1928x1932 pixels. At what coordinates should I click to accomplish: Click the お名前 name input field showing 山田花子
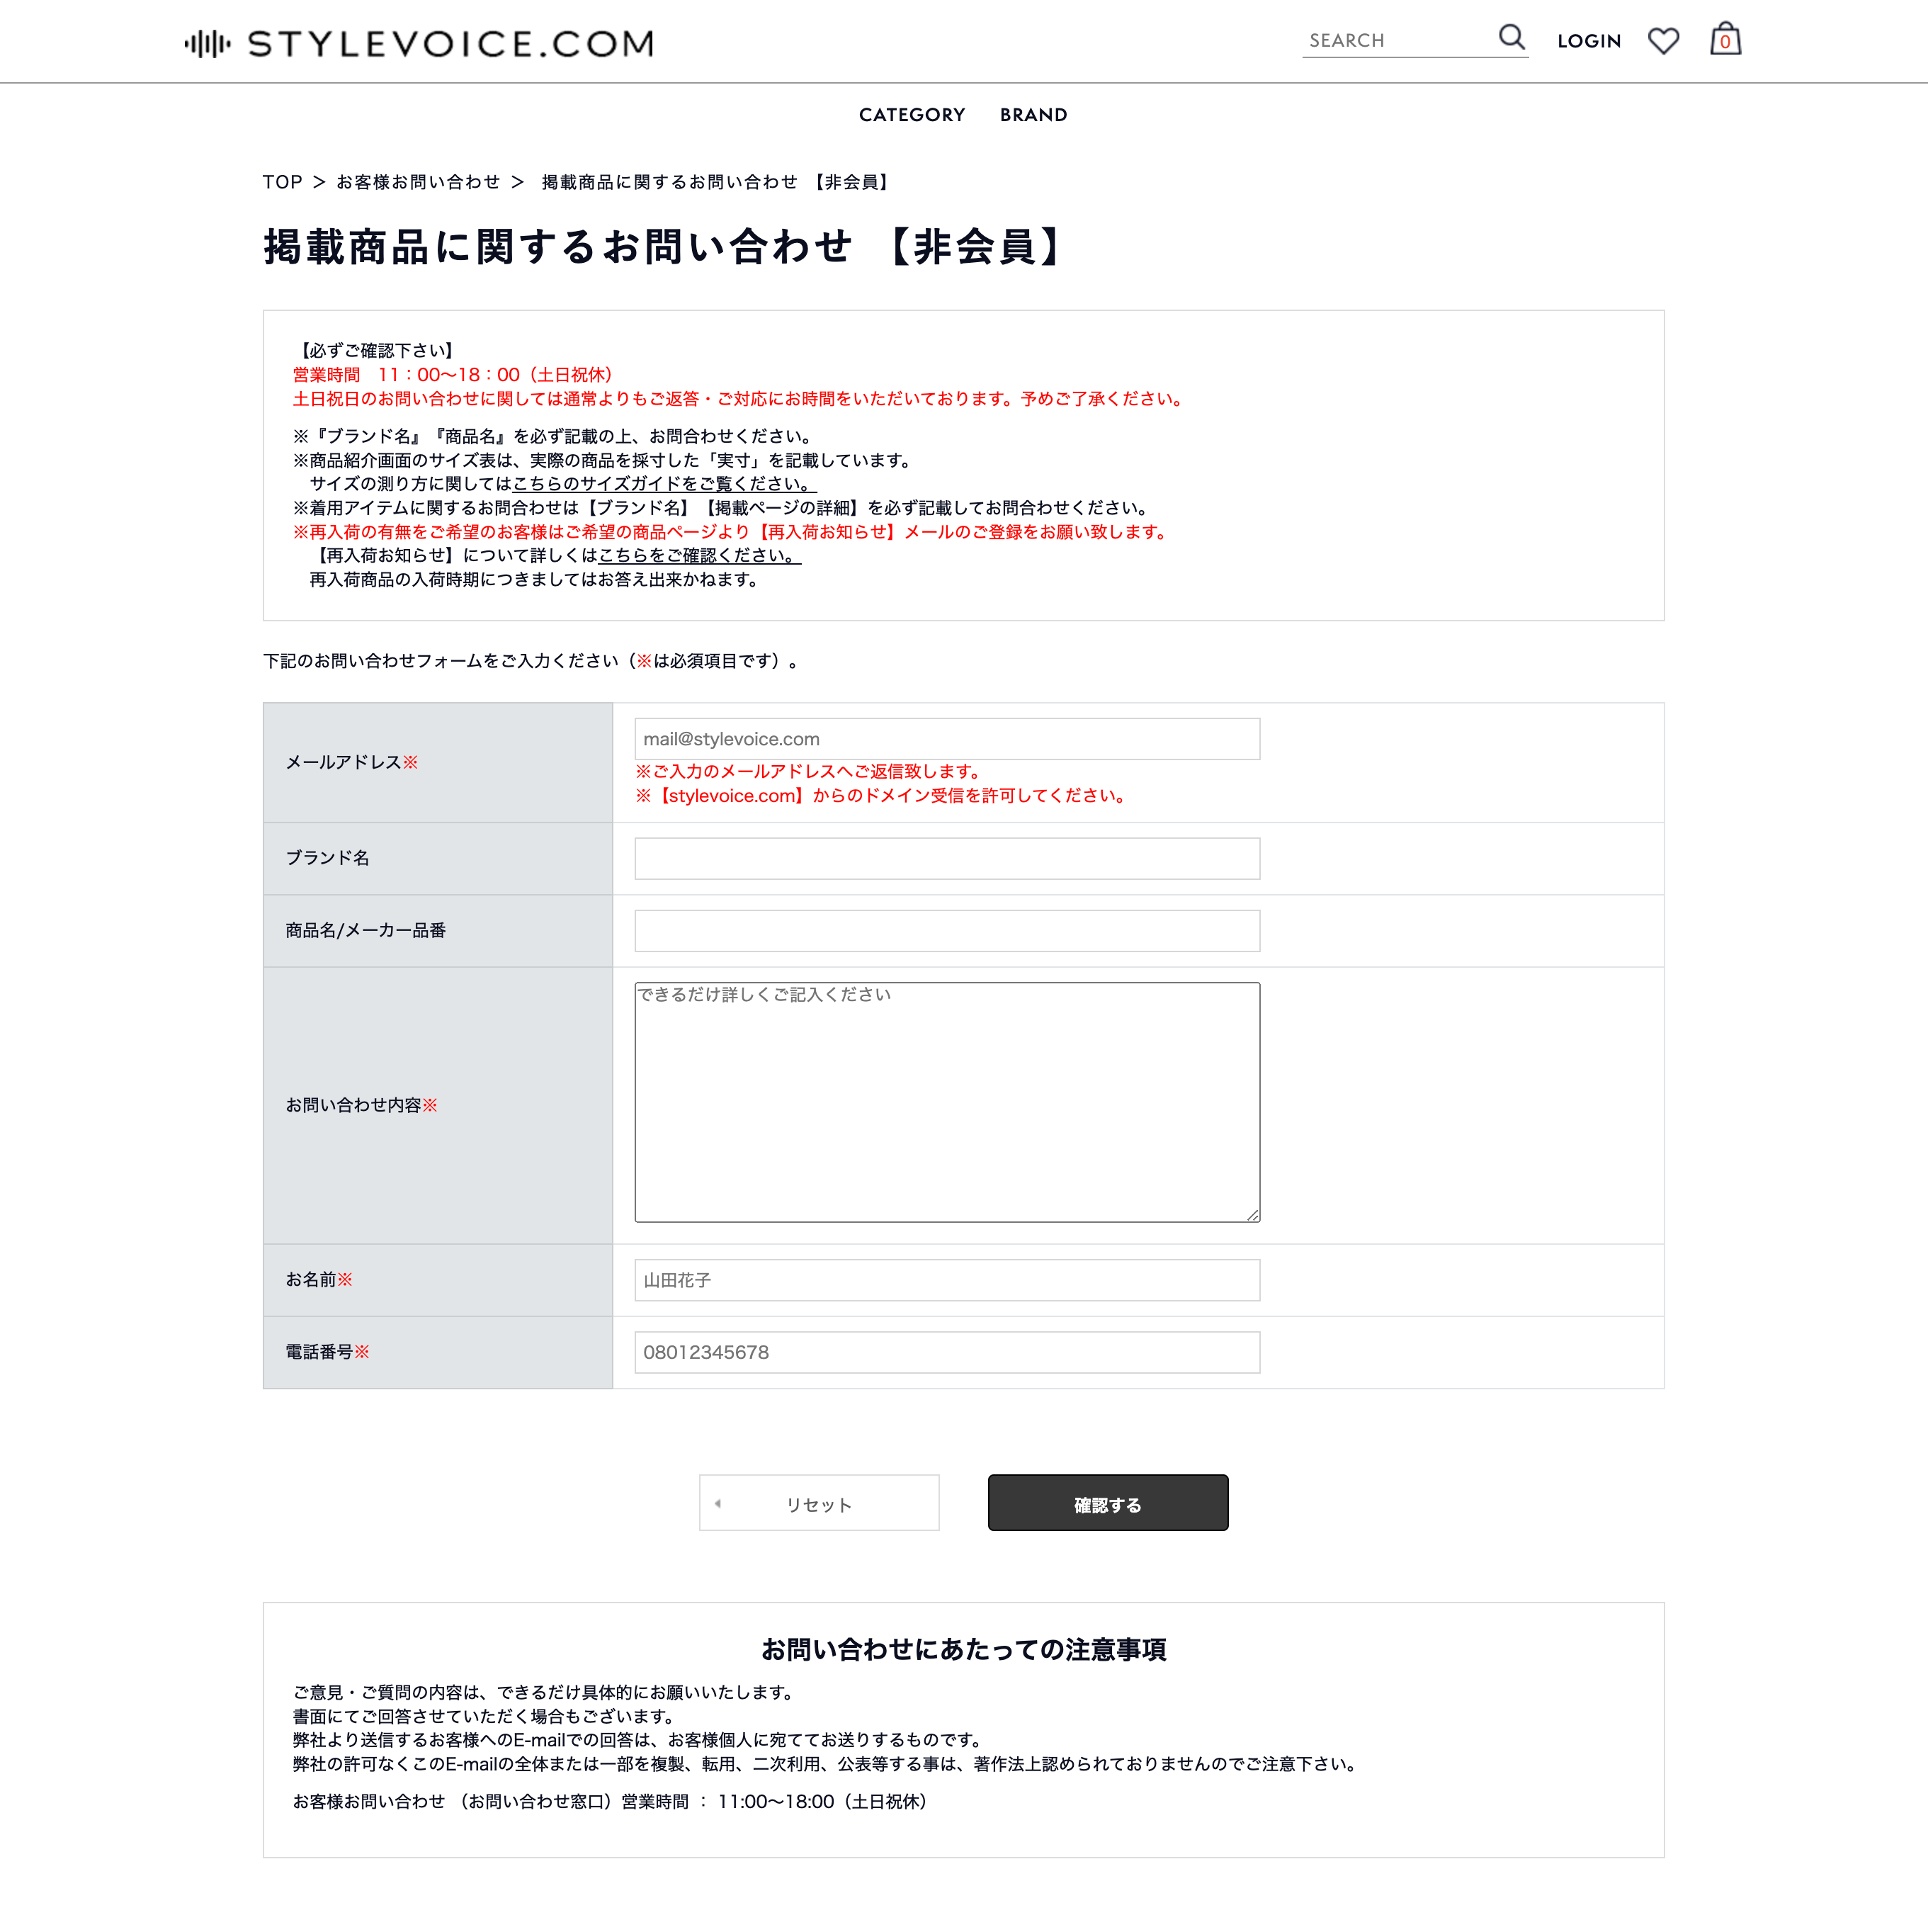(946, 1279)
